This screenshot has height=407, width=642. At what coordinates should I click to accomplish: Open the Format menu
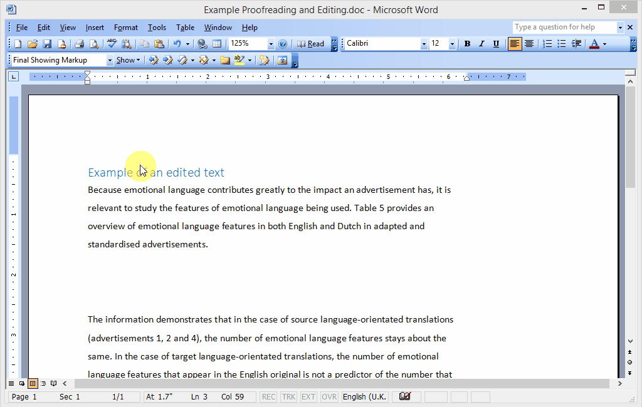click(125, 28)
